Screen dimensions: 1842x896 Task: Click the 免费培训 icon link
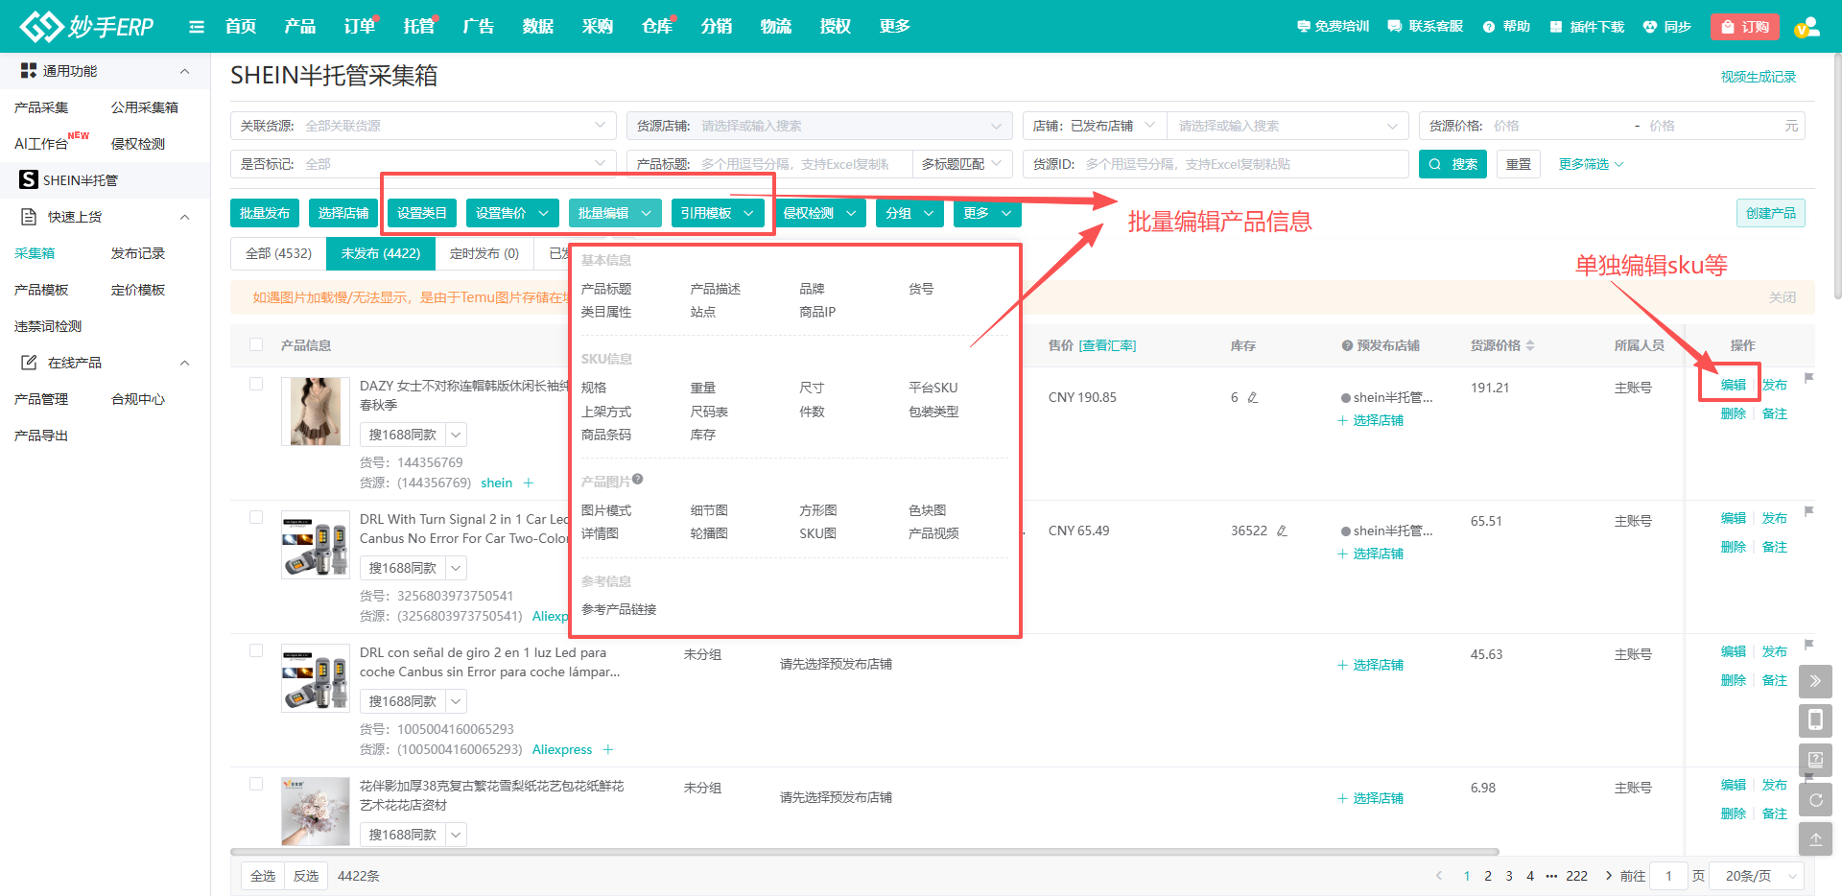(x=1333, y=27)
